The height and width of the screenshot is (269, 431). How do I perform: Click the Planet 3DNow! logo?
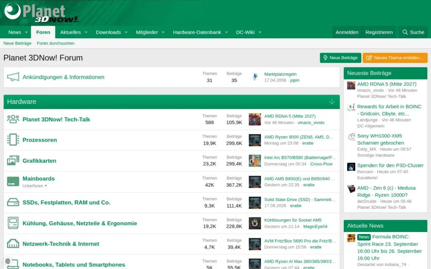(41, 13)
